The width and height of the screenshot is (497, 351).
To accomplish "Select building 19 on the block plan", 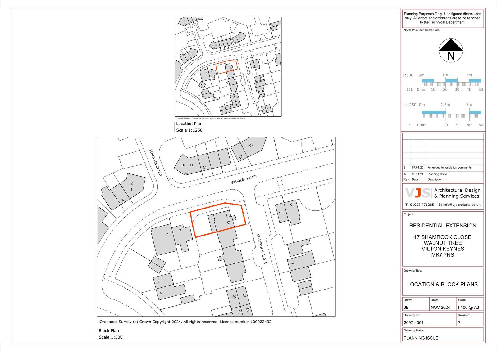I will (250, 146).
